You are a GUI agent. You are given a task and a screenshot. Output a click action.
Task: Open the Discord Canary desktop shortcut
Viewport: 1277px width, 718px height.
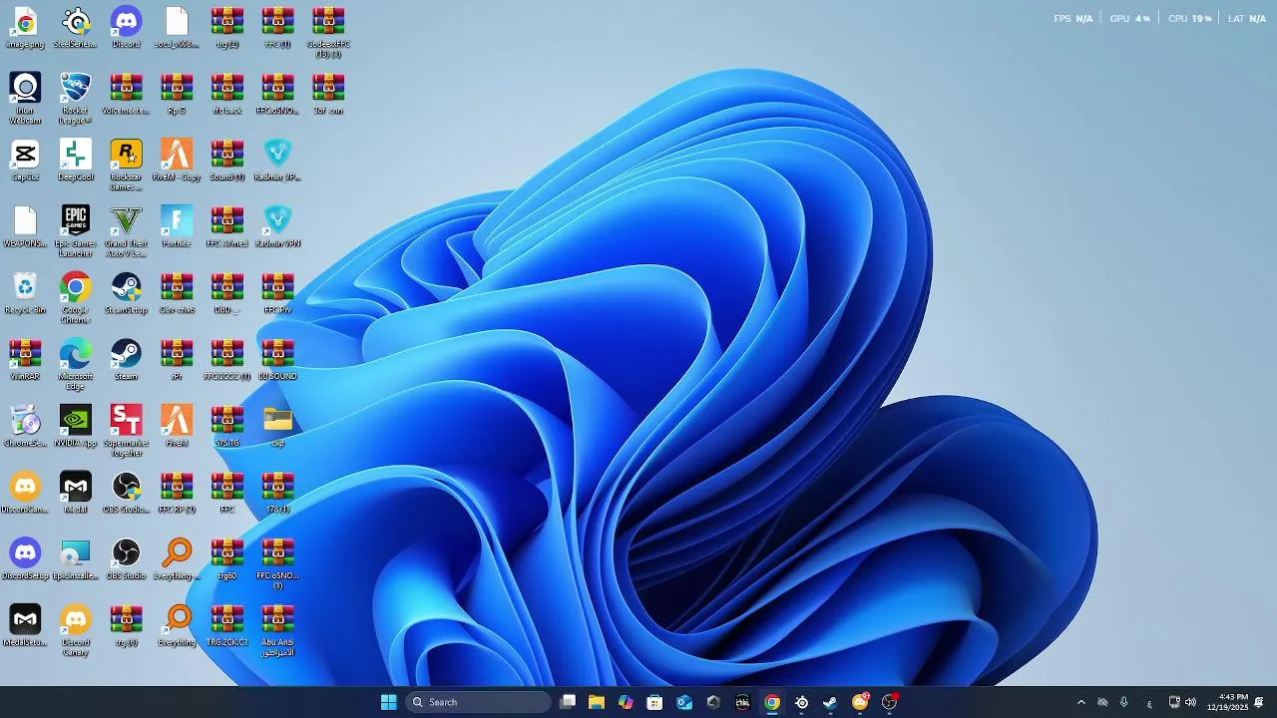pos(75,630)
